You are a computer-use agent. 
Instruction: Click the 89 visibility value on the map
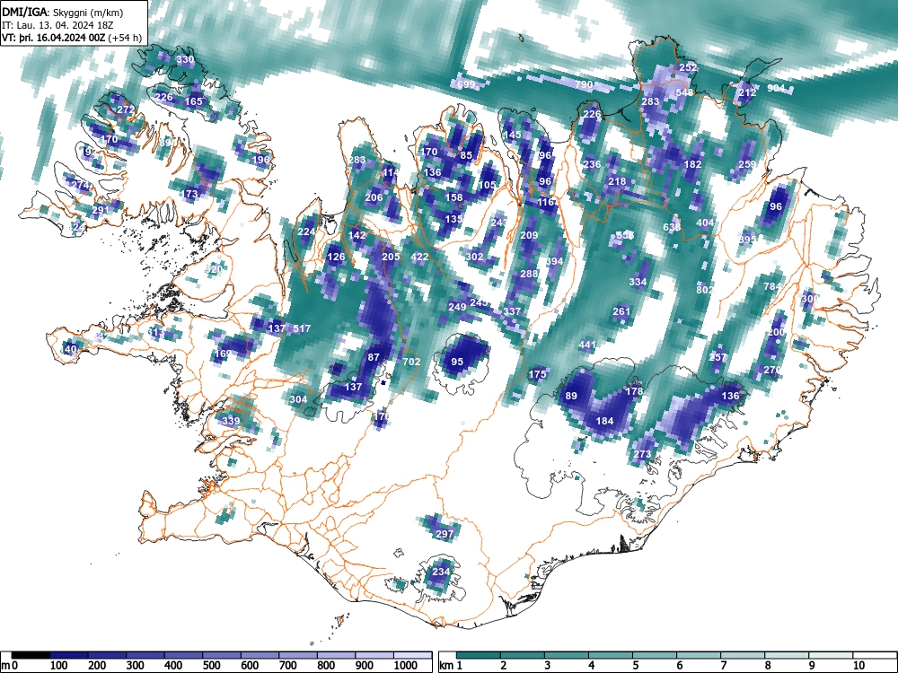tap(571, 396)
